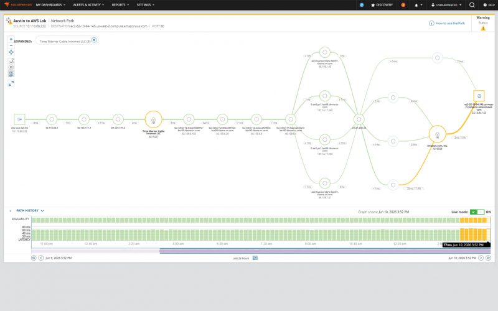Image resolution: width=498 pixels, height=311 pixels.
Task: Open the My Dashboards menu
Action: 50,5
